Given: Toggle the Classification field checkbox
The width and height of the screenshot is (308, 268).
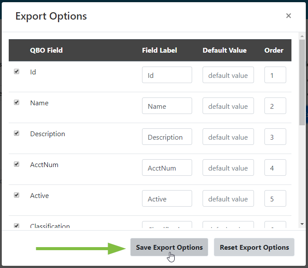Looking at the screenshot, I should pyautogui.click(x=17, y=226).
